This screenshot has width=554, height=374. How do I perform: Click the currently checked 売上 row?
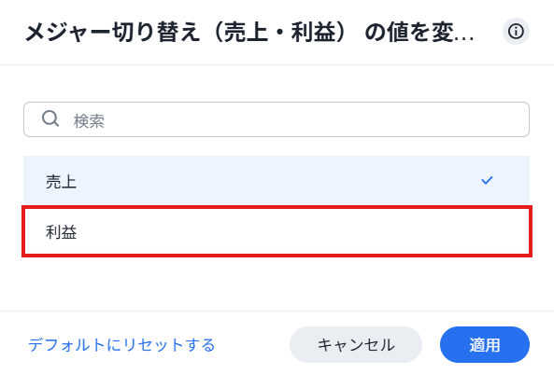click(x=277, y=180)
